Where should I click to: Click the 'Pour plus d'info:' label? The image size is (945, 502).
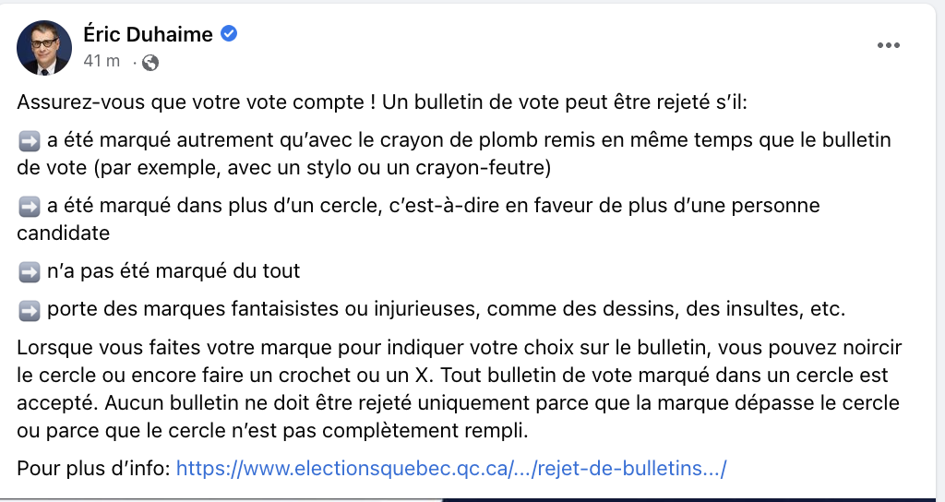(x=93, y=468)
